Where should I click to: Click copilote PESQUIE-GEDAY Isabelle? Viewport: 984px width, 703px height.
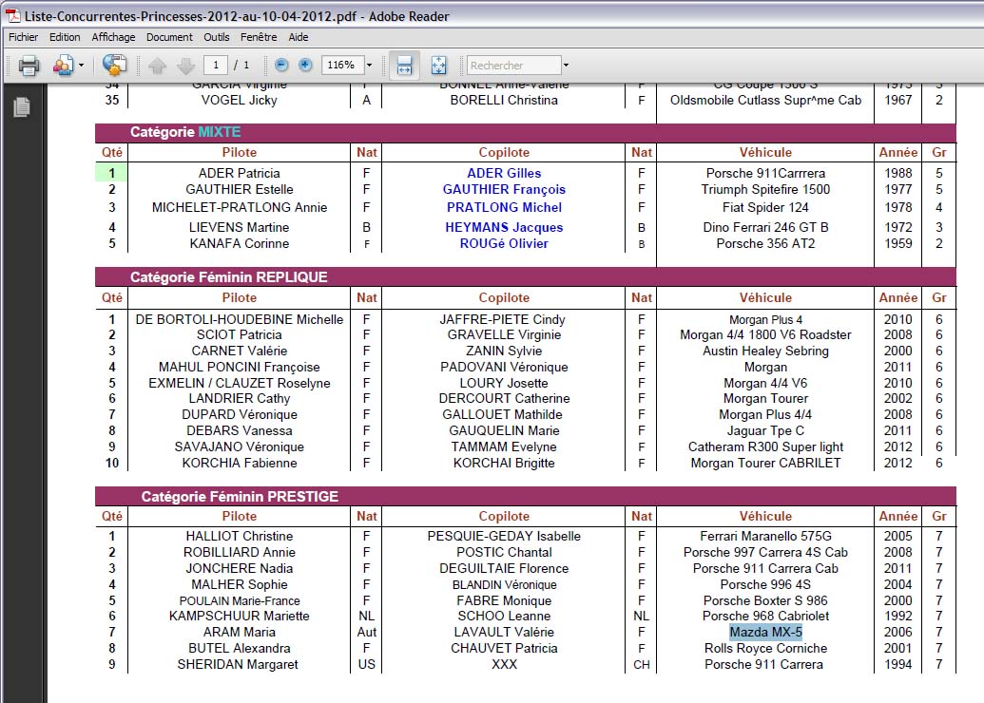504,536
